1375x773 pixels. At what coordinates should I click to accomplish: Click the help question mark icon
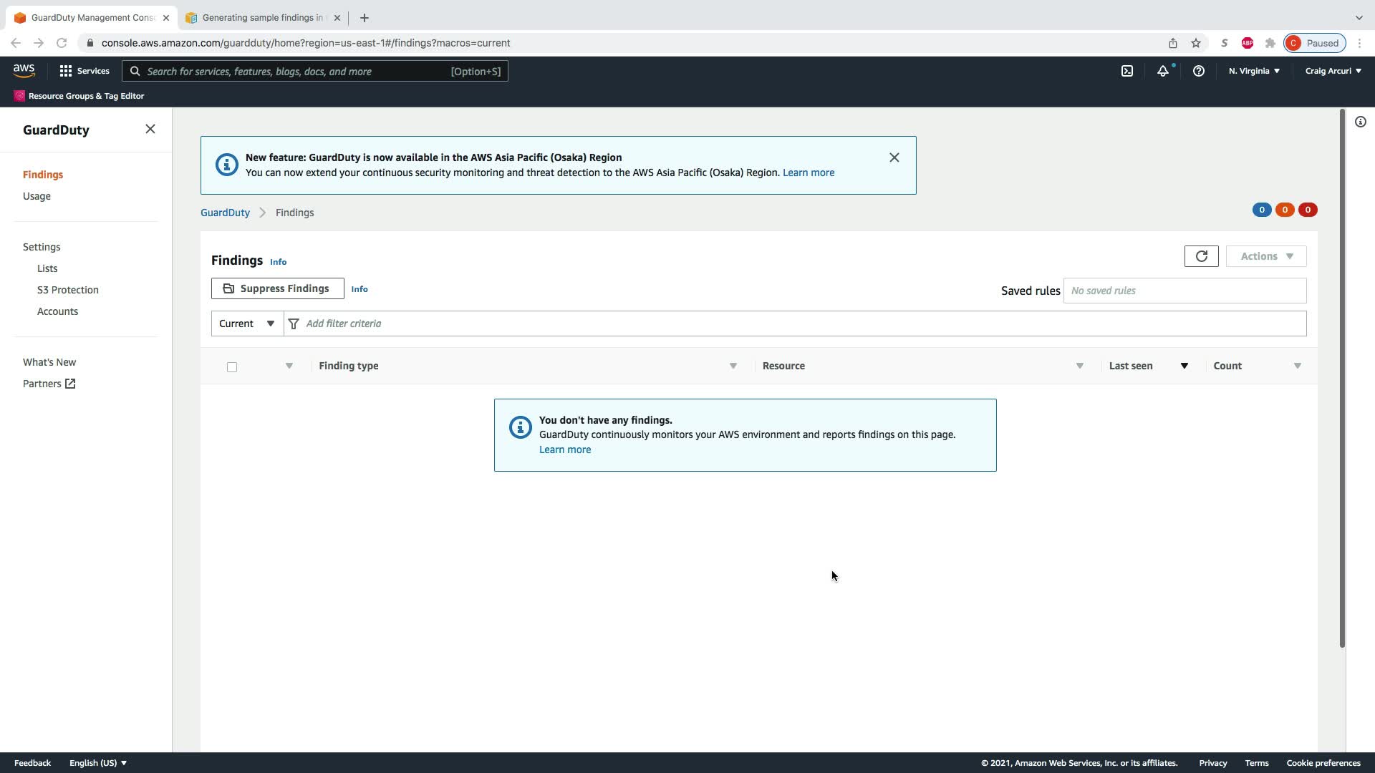click(1198, 71)
